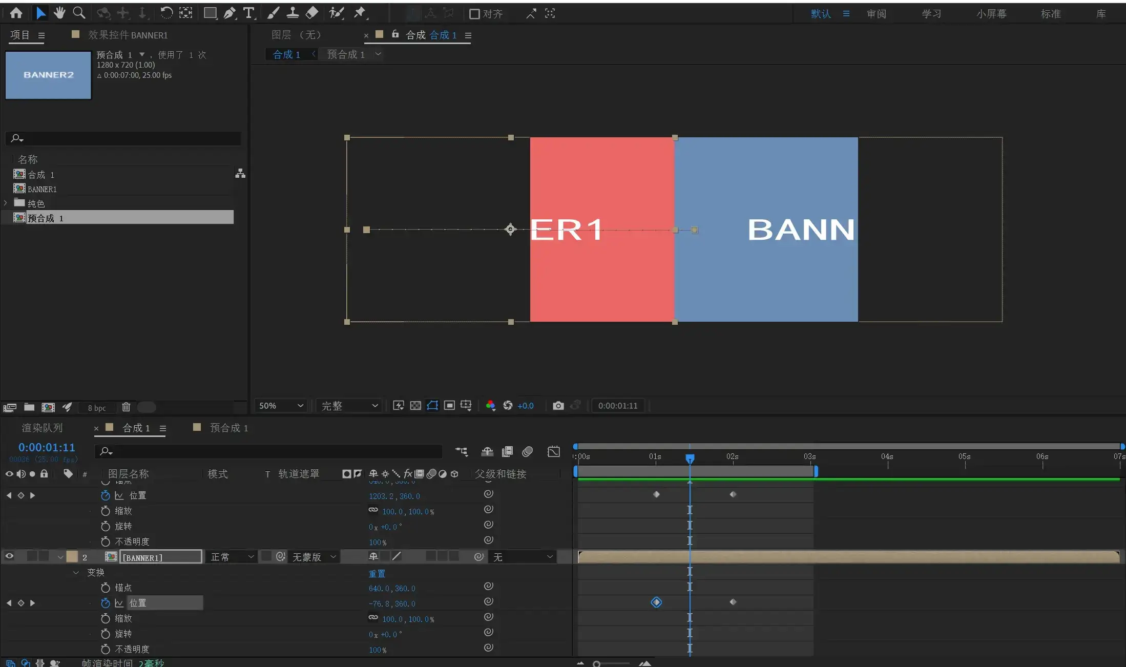This screenshot has height=667, width=1126.
Task: Switch to the 预合成 1 timeline tab
Action: (x=229, y=428)
